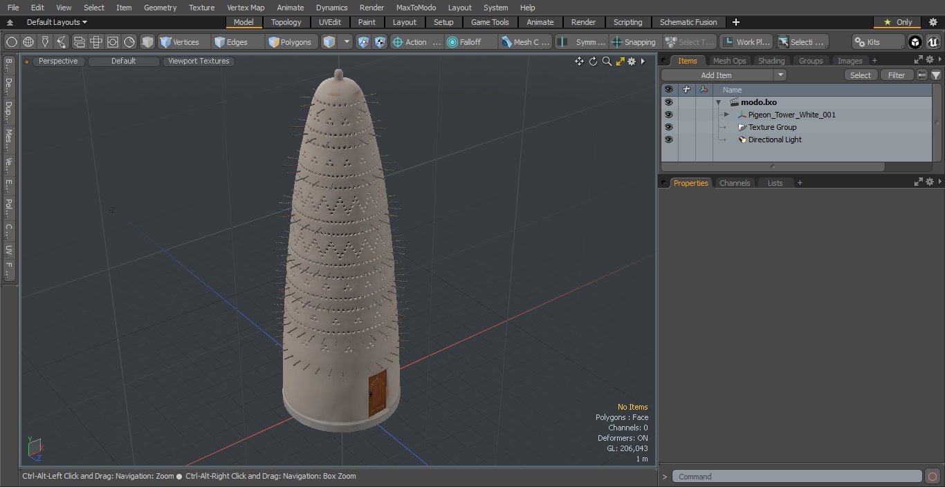Toggle the star Only button

pyautogui.click(x=897, y=22)
